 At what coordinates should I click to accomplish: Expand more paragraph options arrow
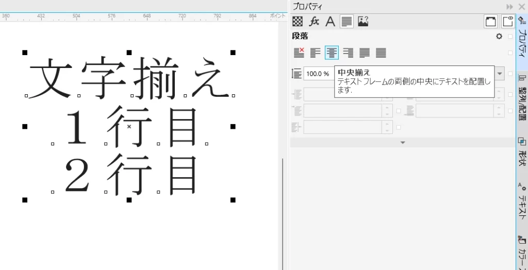pos(403,143)
